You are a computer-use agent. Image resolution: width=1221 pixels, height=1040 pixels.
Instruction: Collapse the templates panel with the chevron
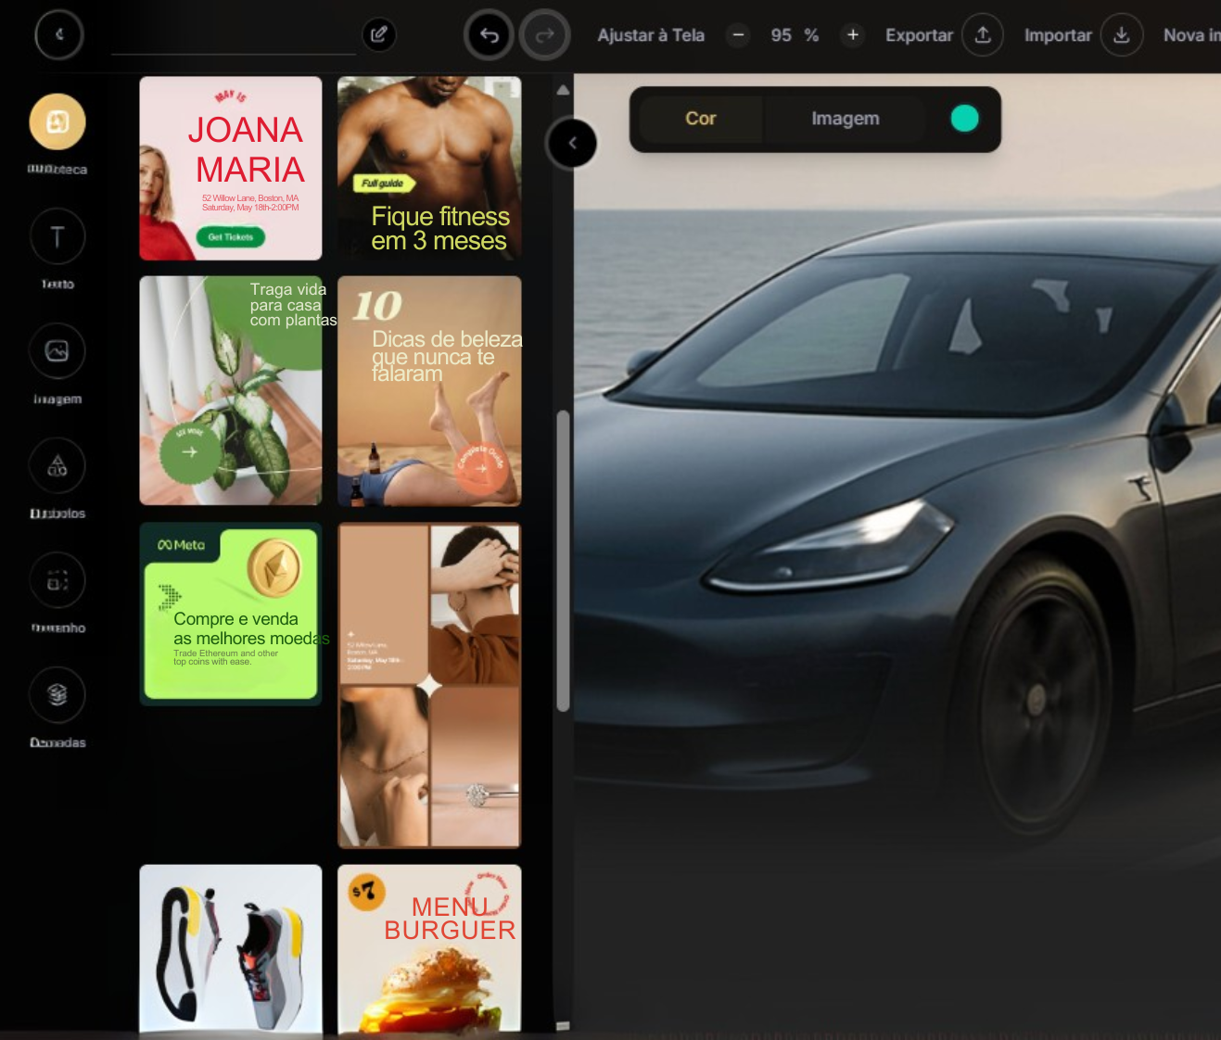pyautogui.click(x=572, y=143)
